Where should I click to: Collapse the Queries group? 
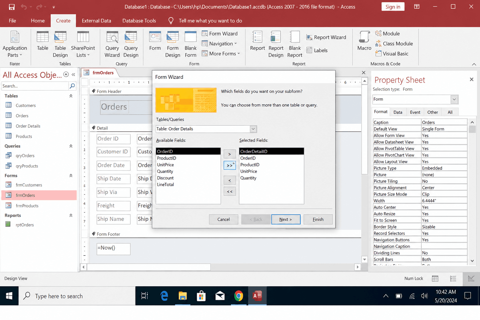71,146
